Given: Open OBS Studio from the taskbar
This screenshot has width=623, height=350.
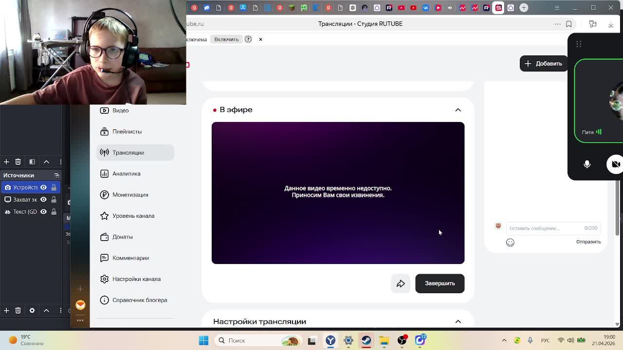Looking at the screenshot, I should click(x=402, y=341).
